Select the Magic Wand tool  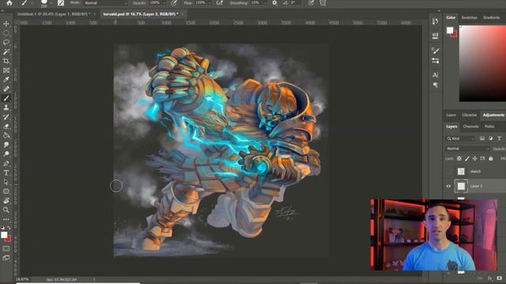coord(6,52)
